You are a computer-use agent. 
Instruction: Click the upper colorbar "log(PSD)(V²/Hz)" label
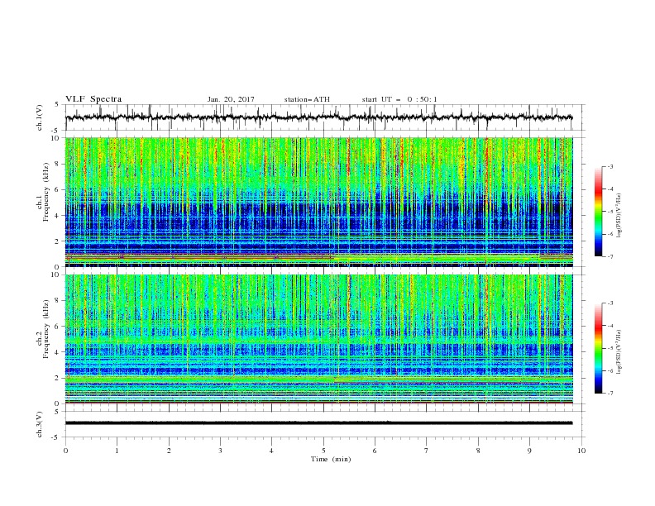point(619,216)
